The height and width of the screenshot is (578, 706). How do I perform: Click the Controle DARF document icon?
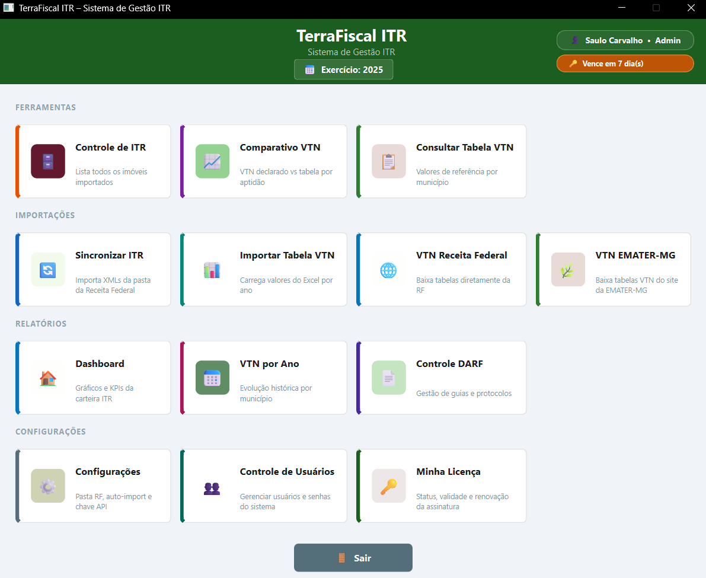point(389,378)
